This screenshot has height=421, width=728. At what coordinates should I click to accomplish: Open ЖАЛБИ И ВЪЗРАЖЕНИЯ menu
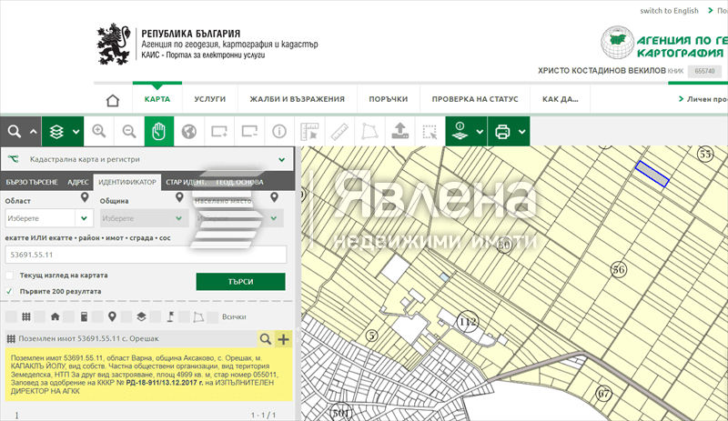(x=298, y=99)
